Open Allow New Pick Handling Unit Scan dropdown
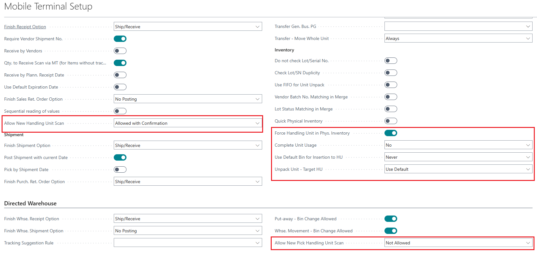Viewport: 537px width, 259px height. (x=458, y=243)
